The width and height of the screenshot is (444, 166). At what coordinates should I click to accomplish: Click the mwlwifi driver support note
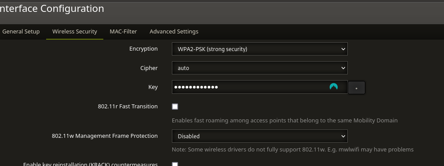click(292, 149)
